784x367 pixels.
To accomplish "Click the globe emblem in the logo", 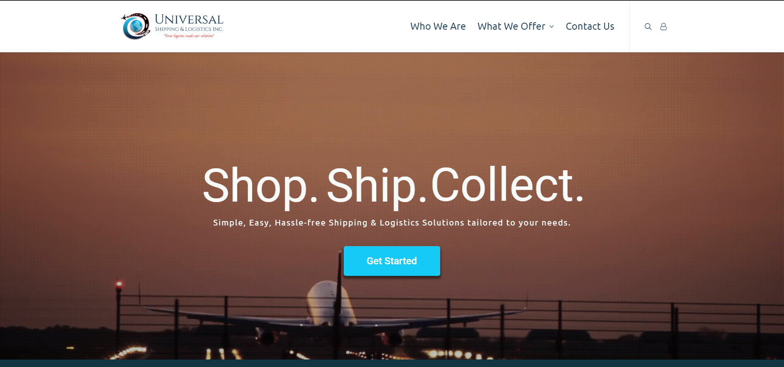I will (x=135, y=26).
